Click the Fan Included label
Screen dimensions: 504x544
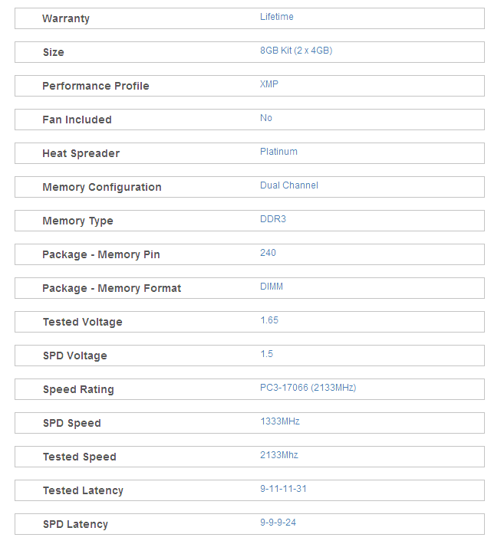77,120
